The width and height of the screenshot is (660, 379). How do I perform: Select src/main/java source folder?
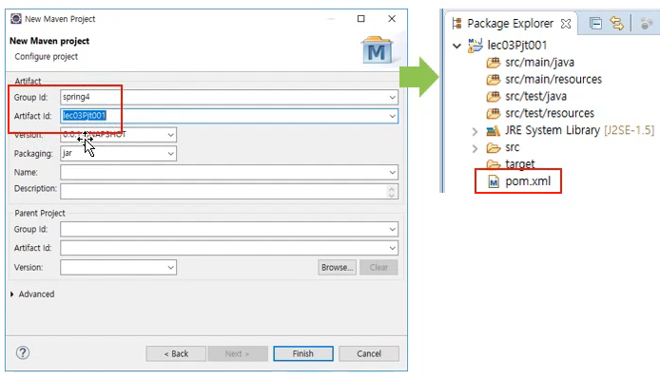point(539,63)
